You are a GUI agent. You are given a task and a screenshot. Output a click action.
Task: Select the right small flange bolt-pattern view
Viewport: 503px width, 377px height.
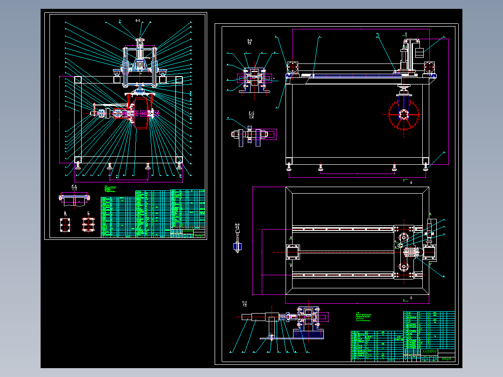(88, 224)
